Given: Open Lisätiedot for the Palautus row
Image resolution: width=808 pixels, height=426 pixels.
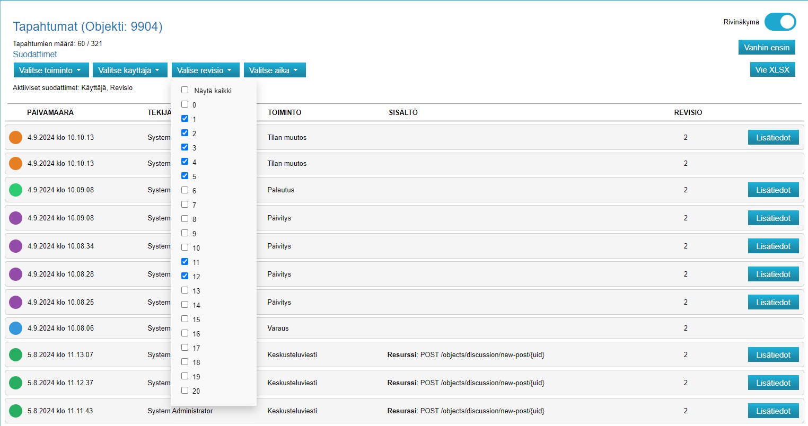Looking at the screenshot, I should click(x=773, y=190).
